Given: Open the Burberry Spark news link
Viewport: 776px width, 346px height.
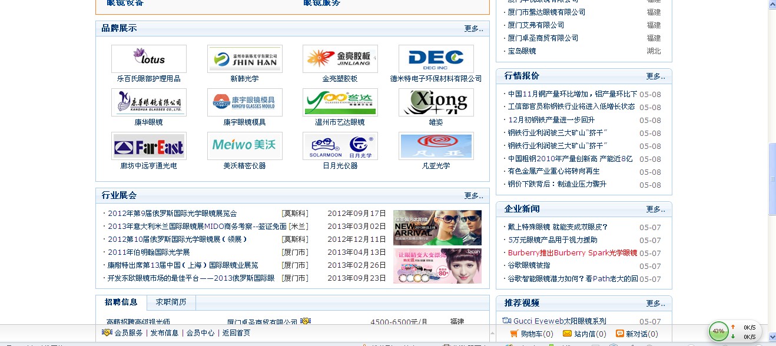Looking at the screenshot, I should click(x=572, y=253).
